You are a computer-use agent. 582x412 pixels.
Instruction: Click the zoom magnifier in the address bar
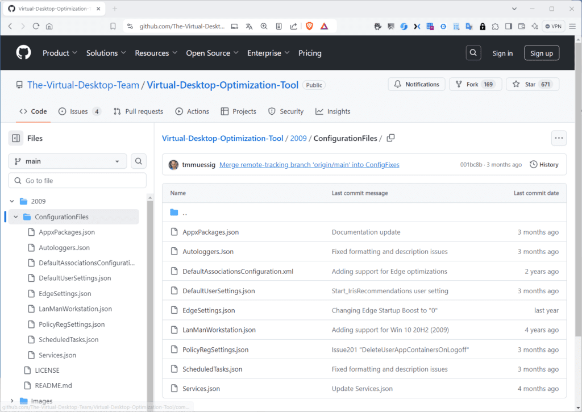[264, 26]
